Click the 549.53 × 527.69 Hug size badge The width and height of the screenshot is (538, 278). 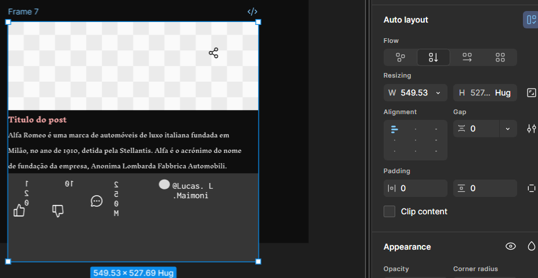pyautogui.click(x=133, y=273)
